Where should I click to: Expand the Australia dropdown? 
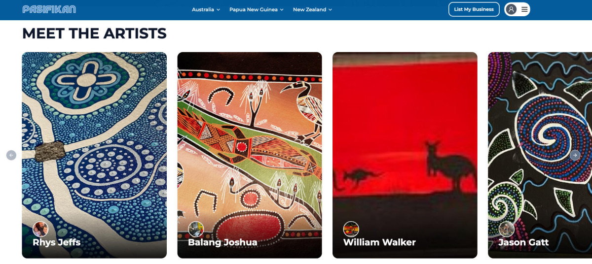pos(206,9)
